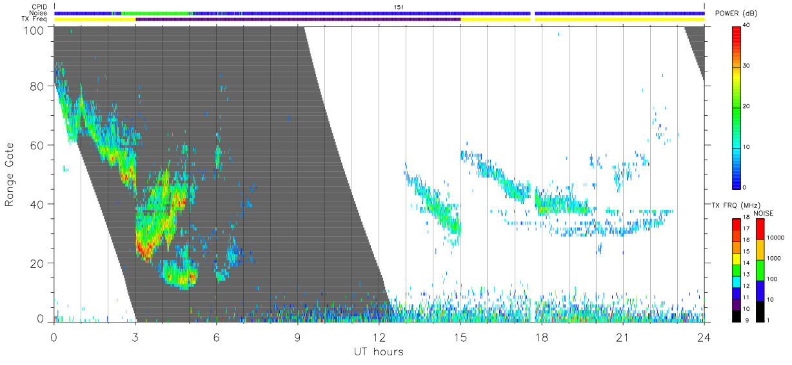Click the Noise row label at top
The image size is (792, 365).
click(39, 13)
